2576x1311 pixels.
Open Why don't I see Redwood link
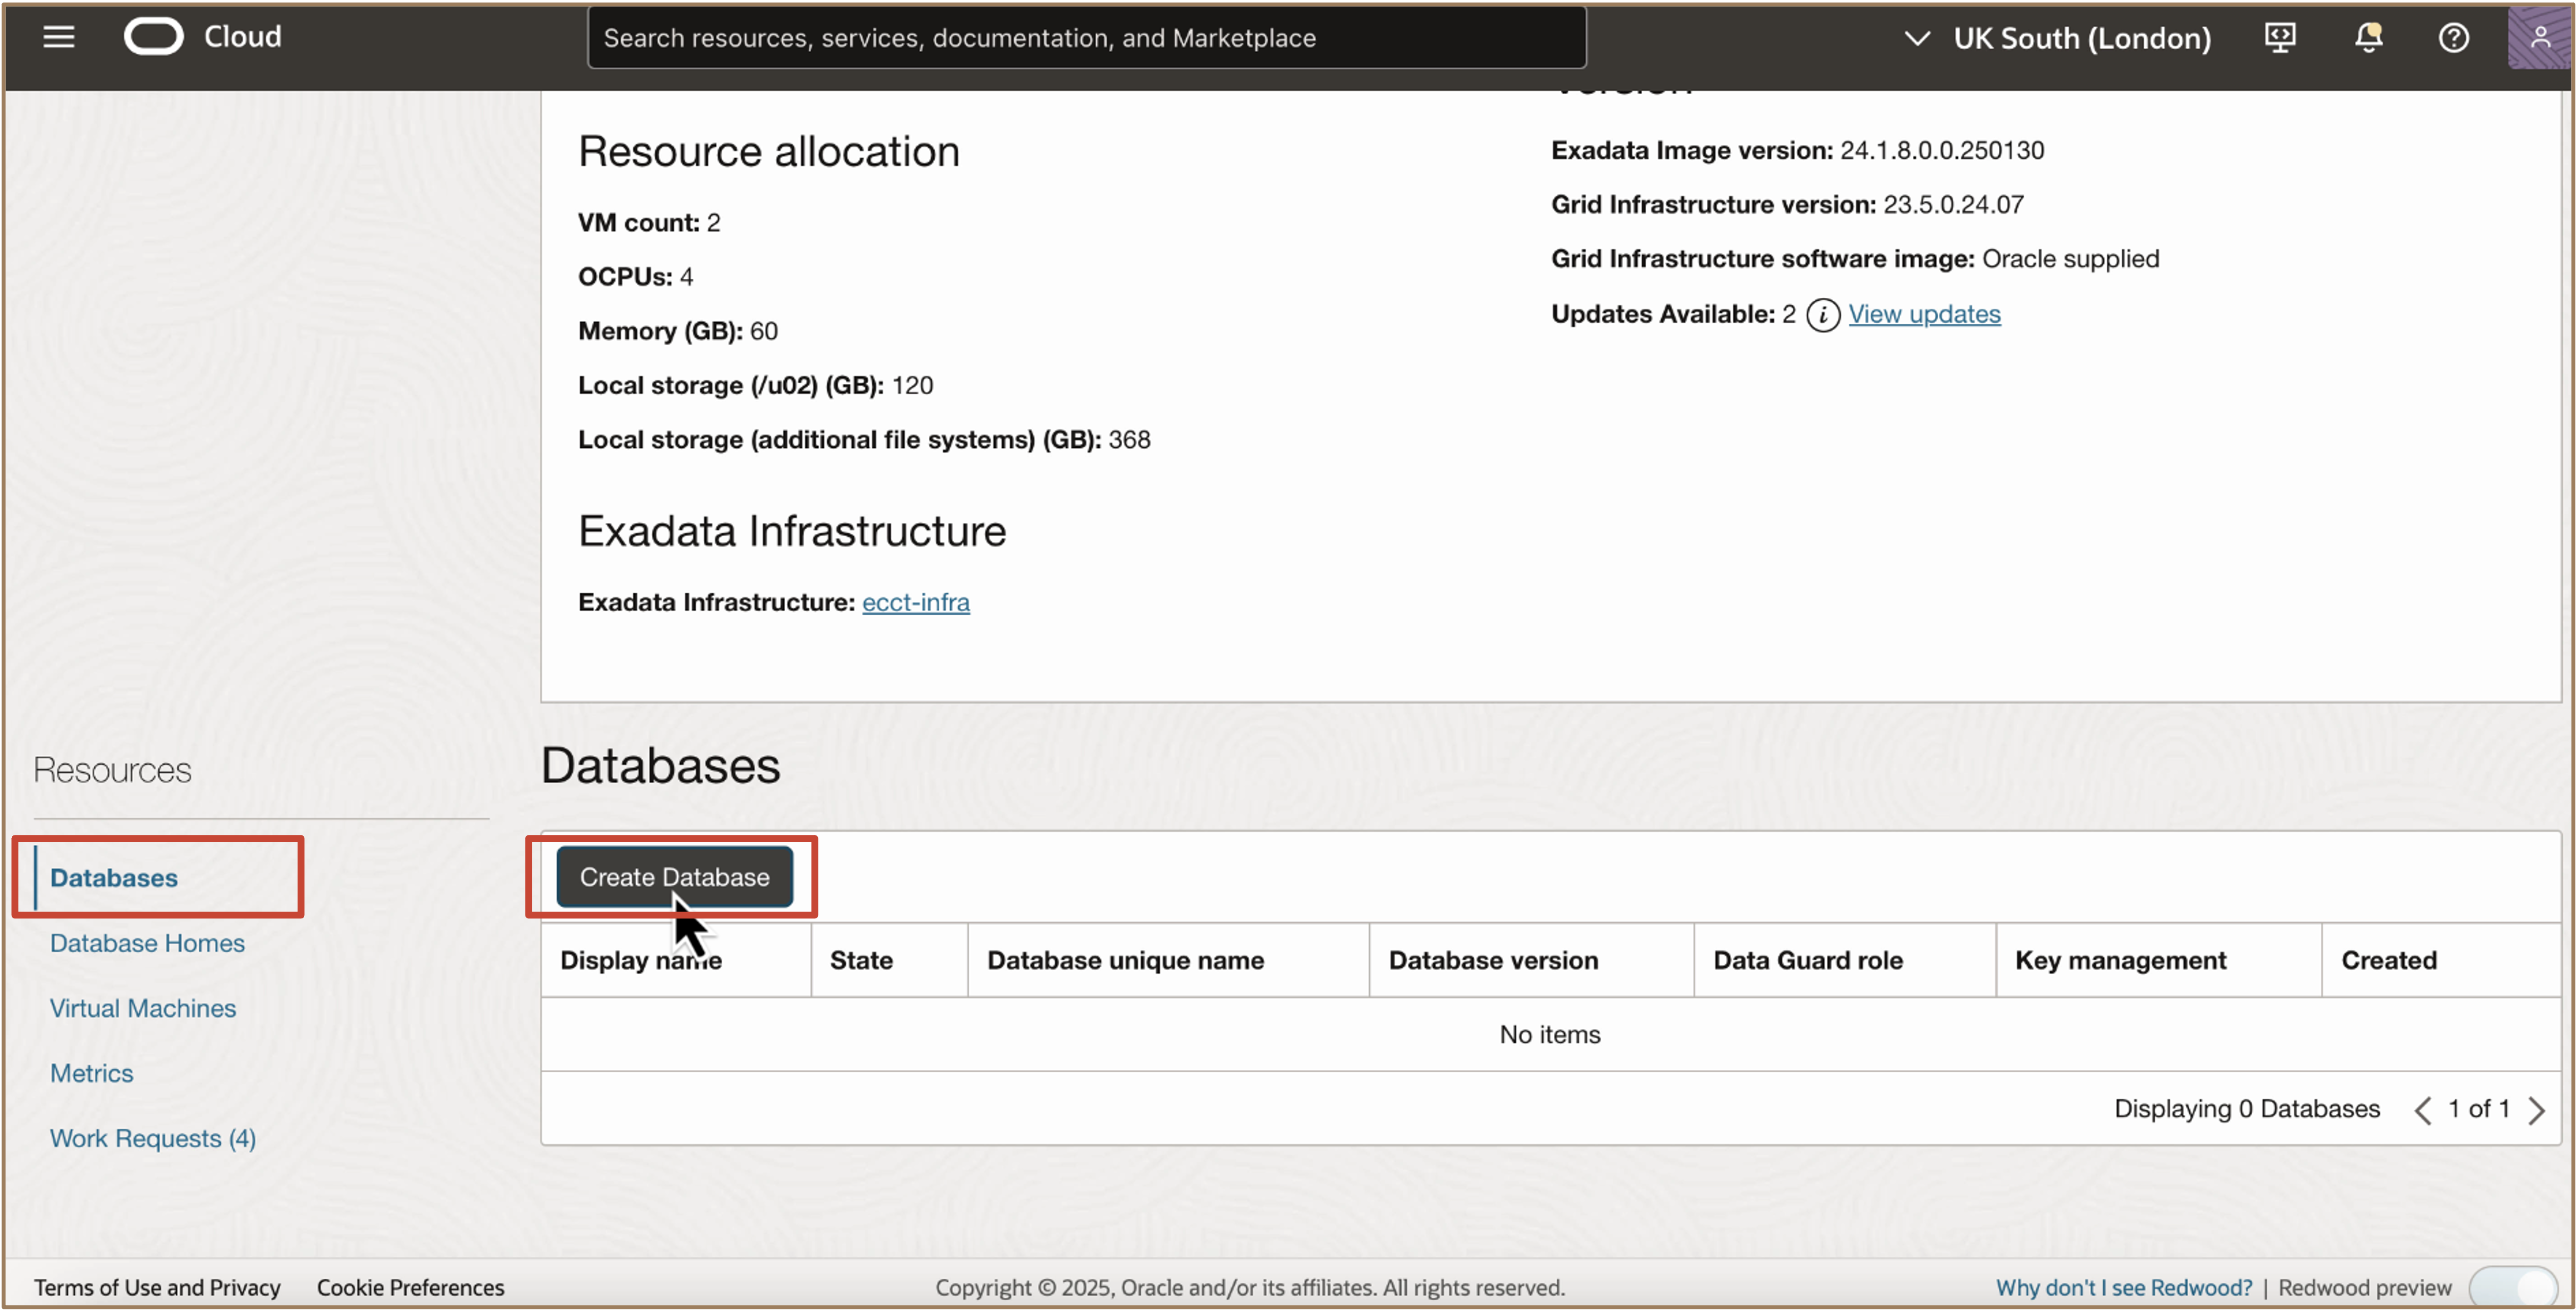[x=2123, y=1287]
